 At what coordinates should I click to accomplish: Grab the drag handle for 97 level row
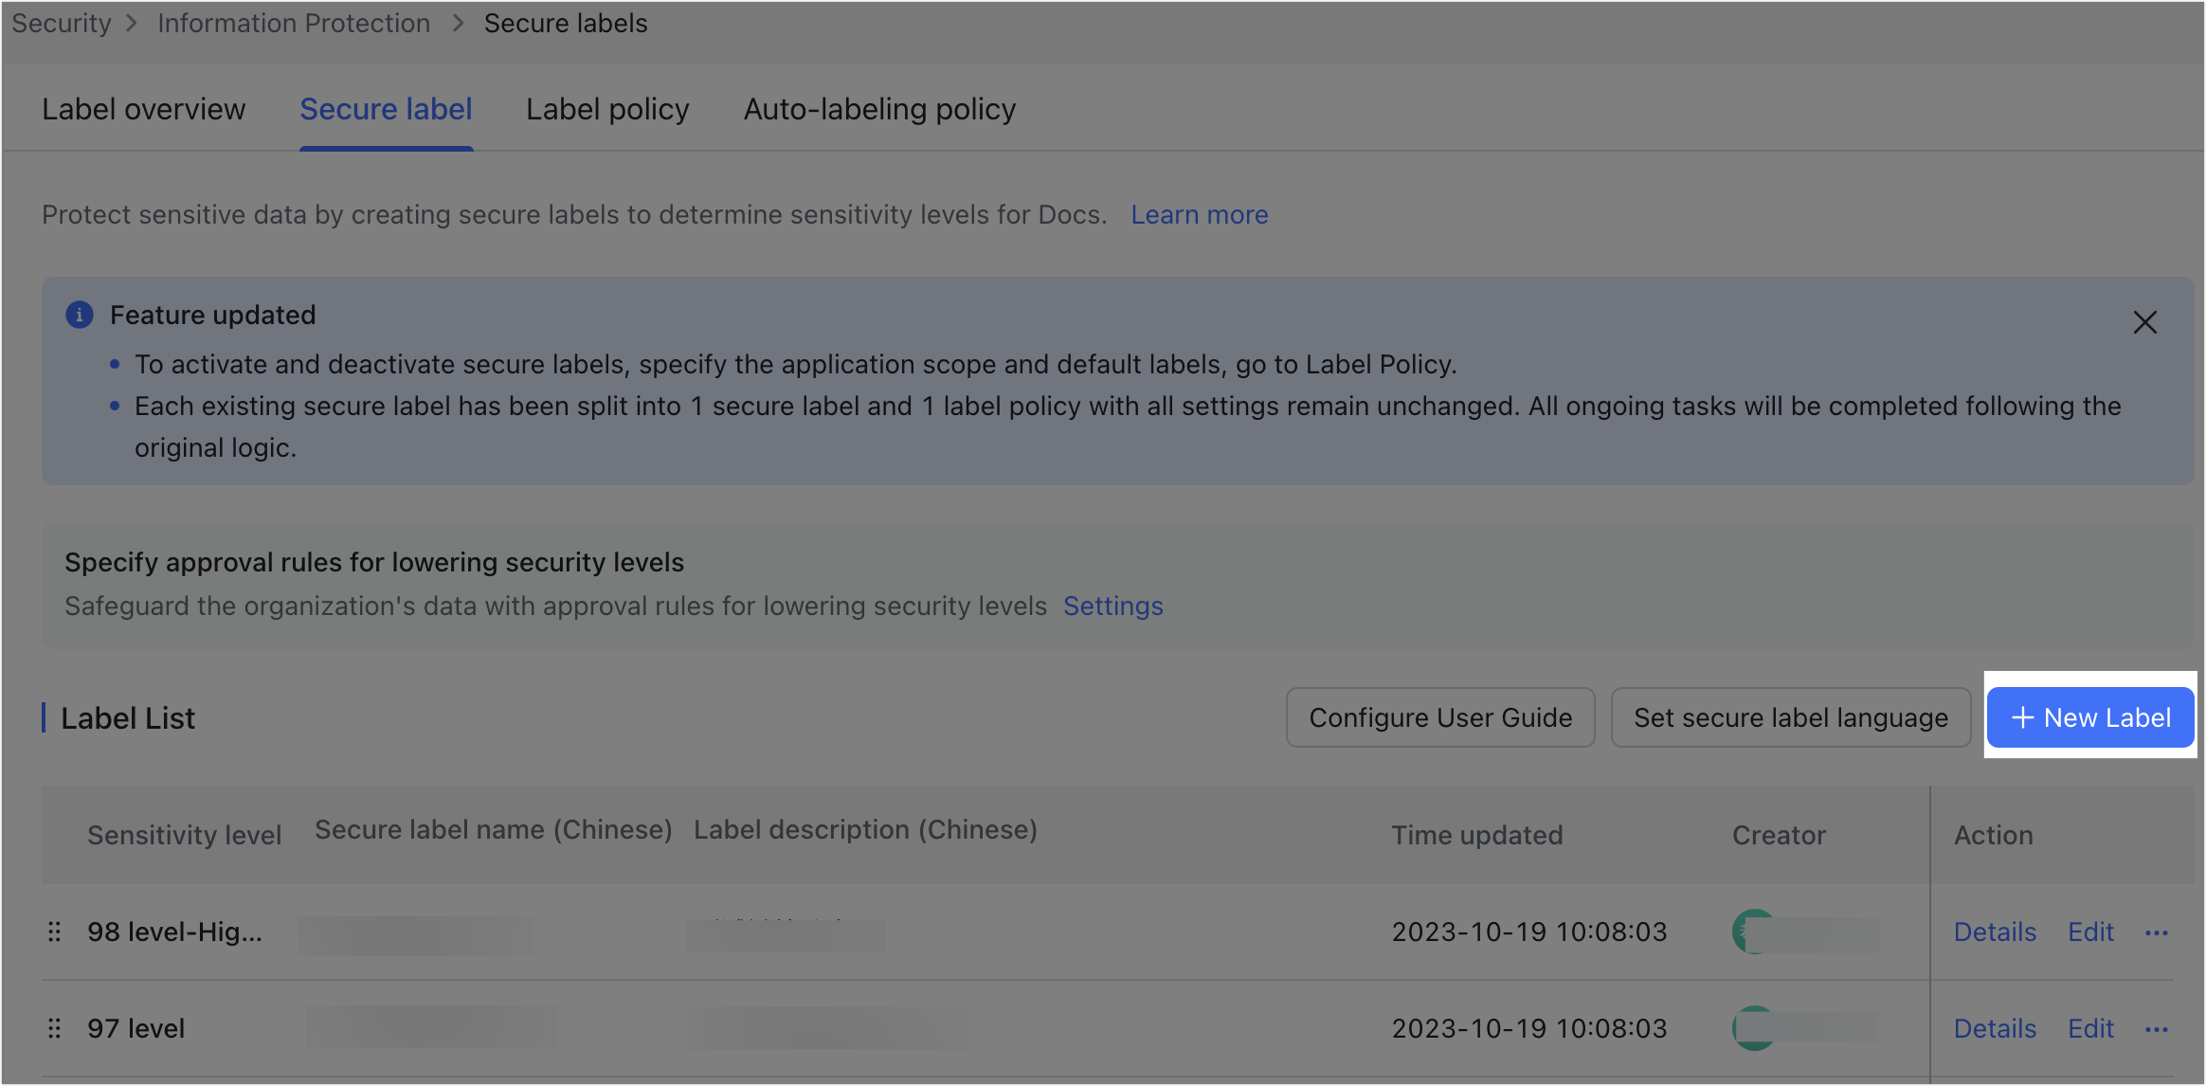[x=54, y=1028]
